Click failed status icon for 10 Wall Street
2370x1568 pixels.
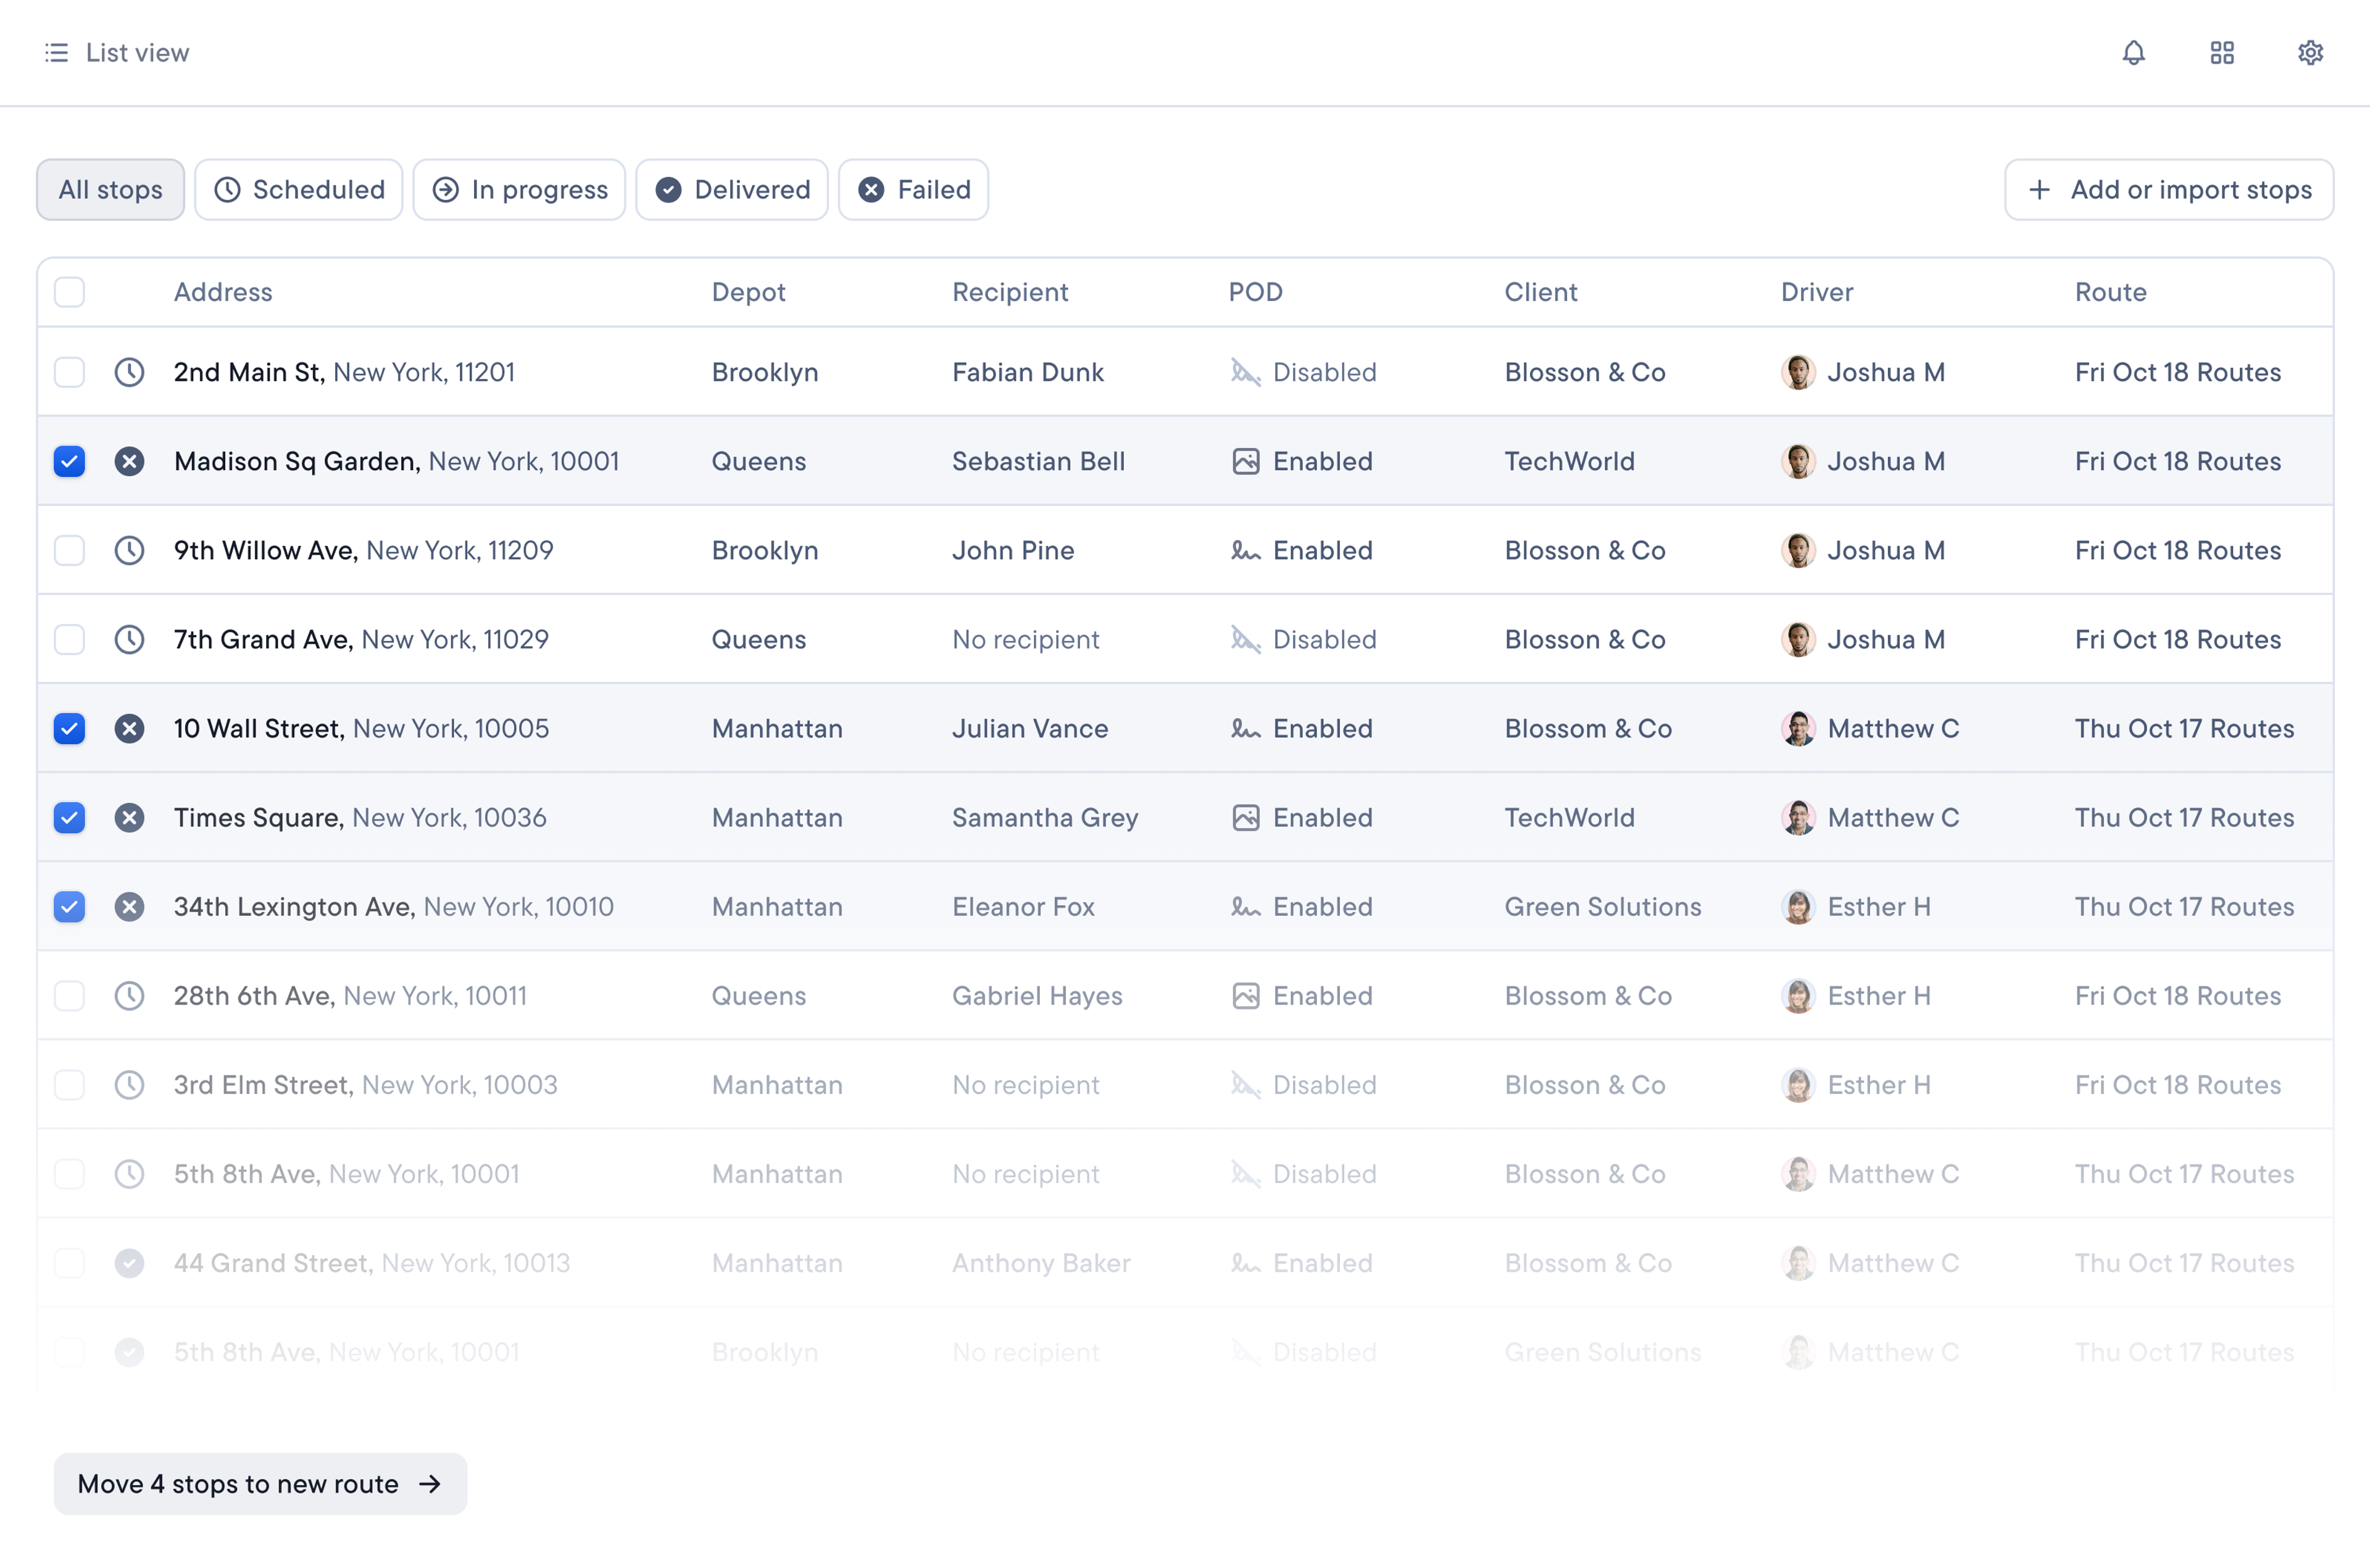(129, 728)
